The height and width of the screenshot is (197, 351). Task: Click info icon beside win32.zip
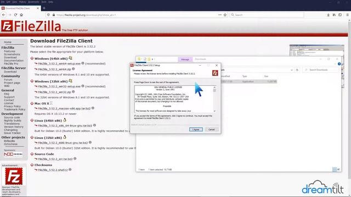coord(73,92)
